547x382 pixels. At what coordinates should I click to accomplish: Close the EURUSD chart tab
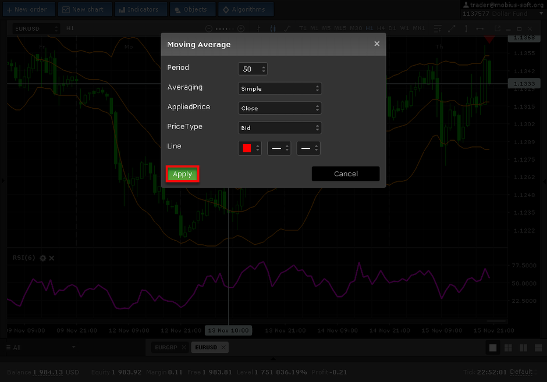pyautogui.click(x=223, y=347)
